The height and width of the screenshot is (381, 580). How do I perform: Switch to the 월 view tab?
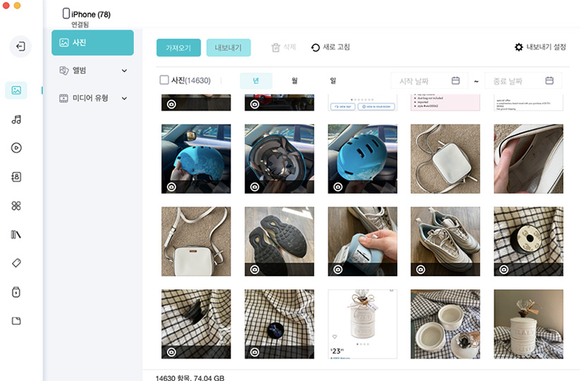pyautogui.click(x=295, y=80)
